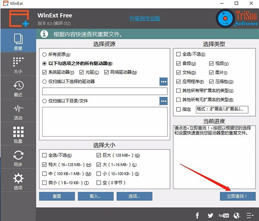Open the footer hamburger menu
The height and width of the screenshot is (221, 259).
(250, 215)
